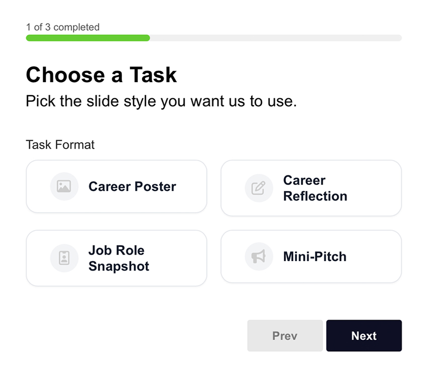The height and width of the screenshot is (377, 442).
Task: Click the Choose a Task heading
Action: point(101,75)
